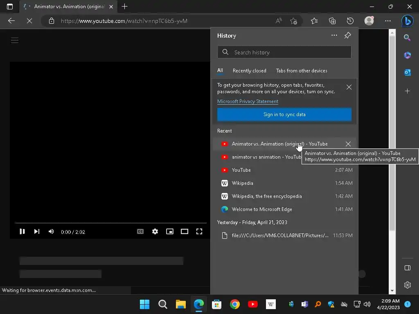Add a sidebar app with plus
Screen dimensions: 419x314
tap(407, 91)
